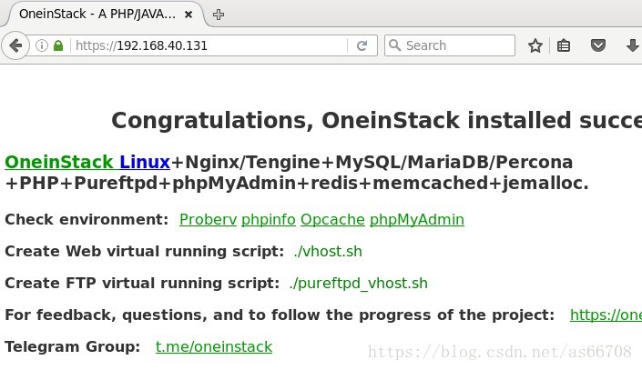Image resolution: width=642 pixels, height=370 pixels.
Task: Open the Proberv link
Action: tap(208, 220)
